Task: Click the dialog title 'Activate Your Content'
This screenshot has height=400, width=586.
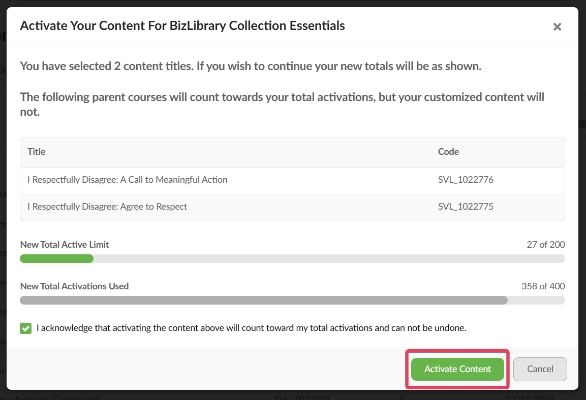Action: click(182, 26)
